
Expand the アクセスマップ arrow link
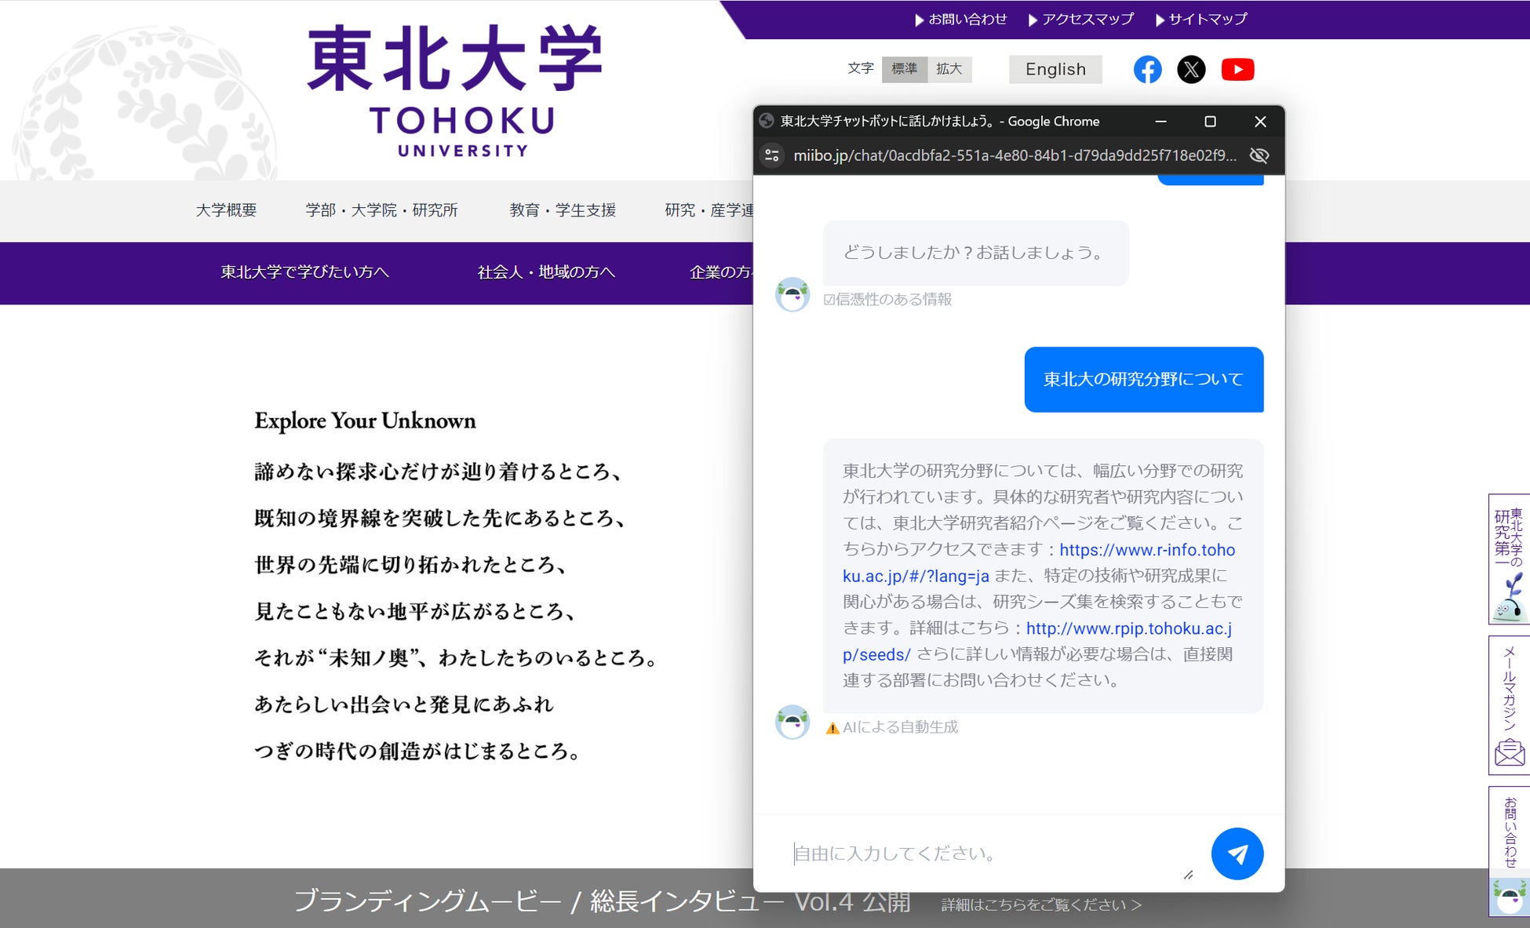click(x=1080, y=19)
